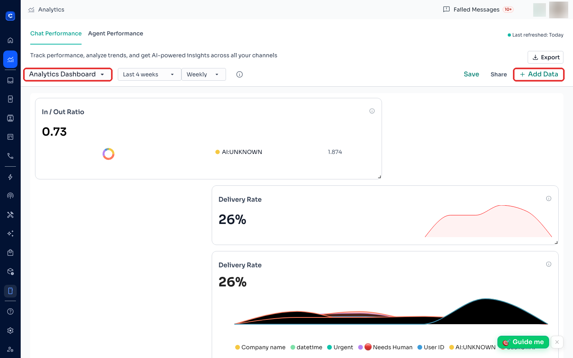Click the Analytics header chart icon
The width and height of the screenshot is (573, 358).
tap(31, 10)
